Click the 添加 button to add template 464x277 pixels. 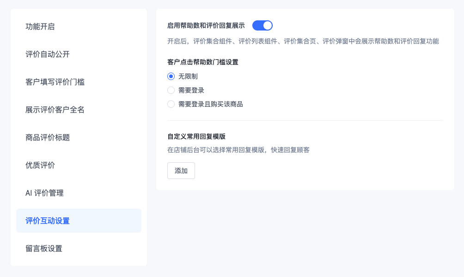181,171
